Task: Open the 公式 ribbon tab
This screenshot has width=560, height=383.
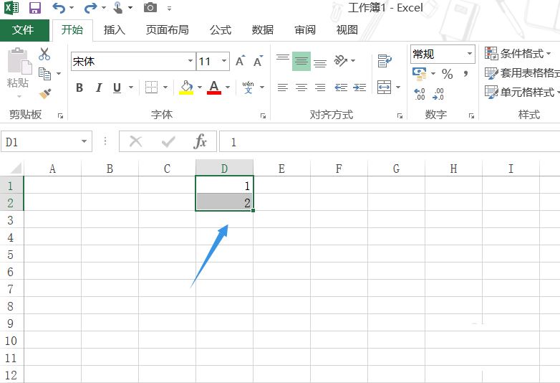Action: pos(220,29)
